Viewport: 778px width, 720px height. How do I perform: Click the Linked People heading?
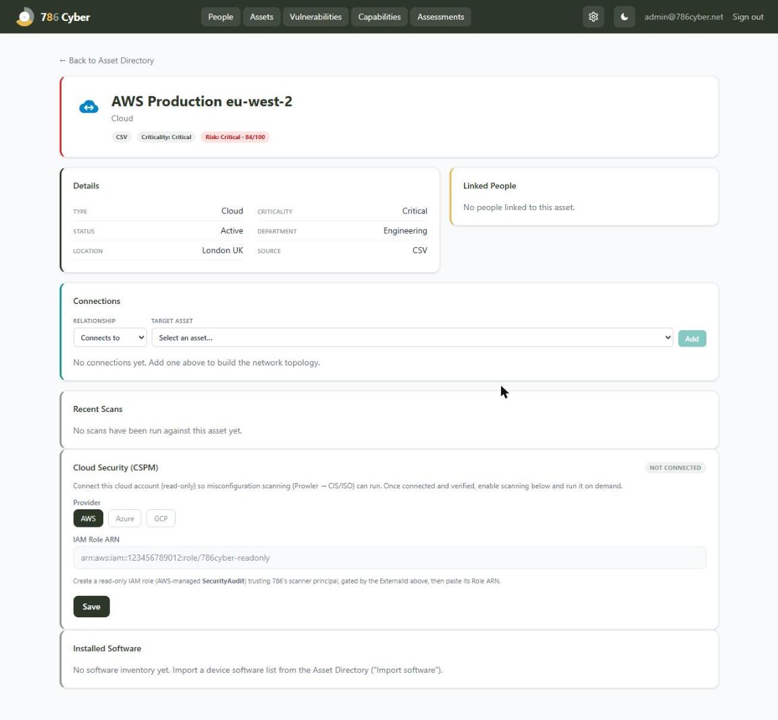pyautogui.click(x=489, y=186)
